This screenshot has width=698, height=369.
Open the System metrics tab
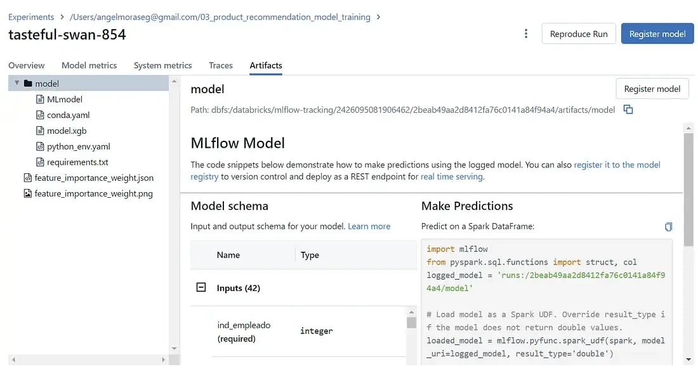coord(162,65)
